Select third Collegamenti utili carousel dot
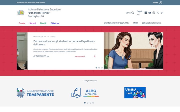 [90, 103]
